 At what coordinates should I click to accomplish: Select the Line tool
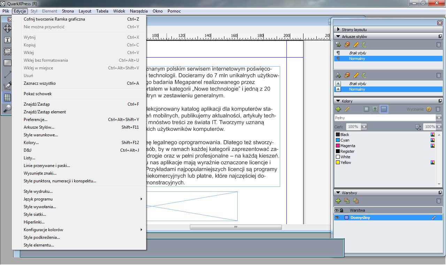click(x=7, y=74)
